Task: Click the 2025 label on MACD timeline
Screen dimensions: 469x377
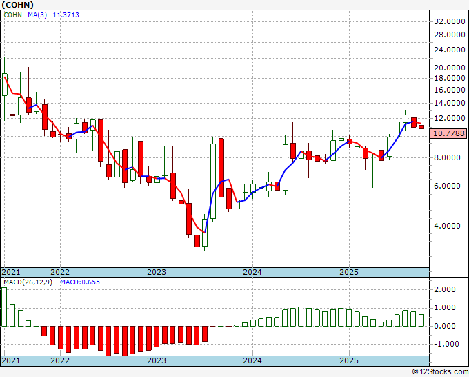Action: click(349, 360)
